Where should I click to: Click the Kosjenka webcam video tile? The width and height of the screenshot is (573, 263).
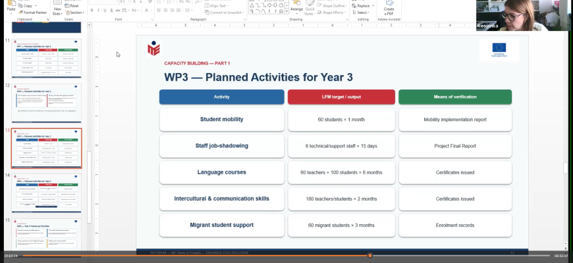click(524, 15)
